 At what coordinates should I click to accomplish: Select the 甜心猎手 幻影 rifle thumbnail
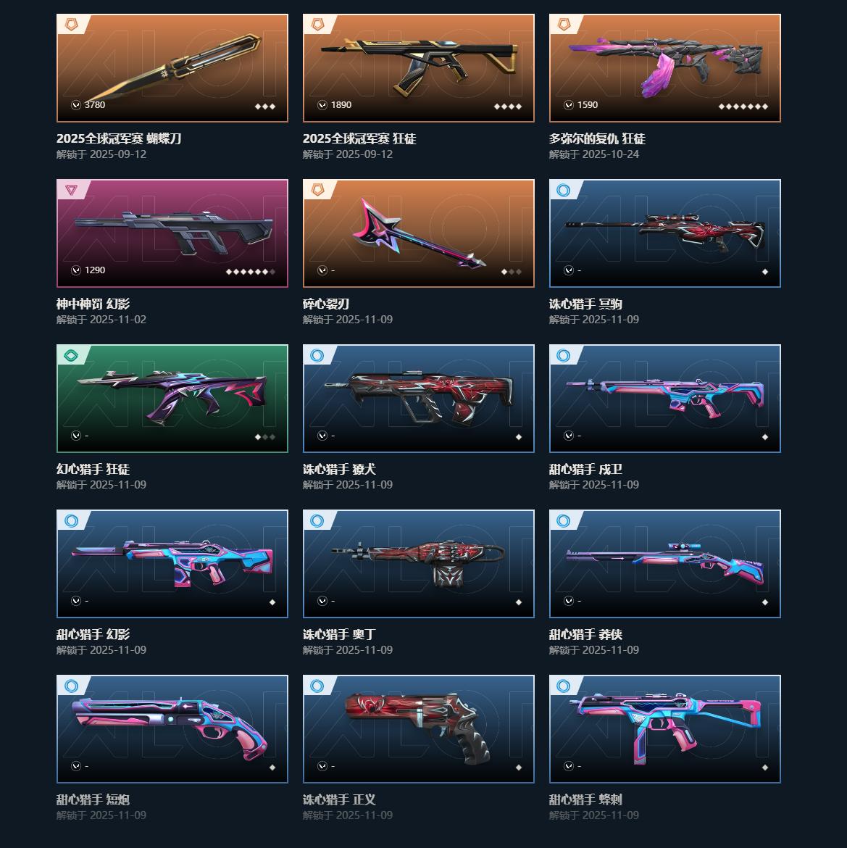coord(172,562)
